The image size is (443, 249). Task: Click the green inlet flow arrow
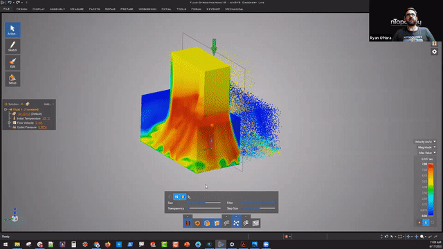click(x=214, y=47)
